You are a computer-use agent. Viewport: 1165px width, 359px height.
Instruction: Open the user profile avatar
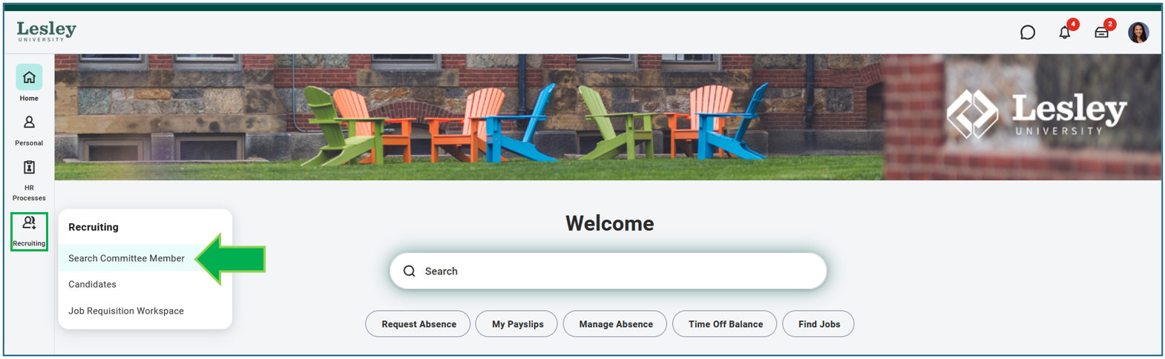point(1138,33)
